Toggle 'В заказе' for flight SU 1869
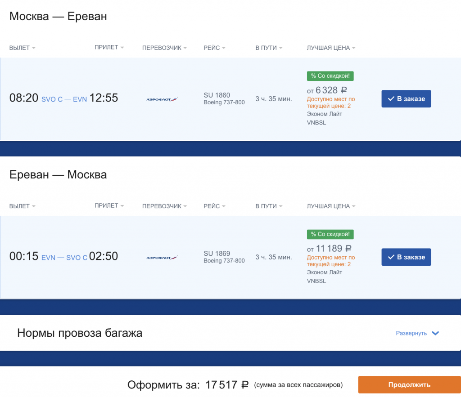The height and width of the screenshot is (397, 461). (x=406, y=257)
